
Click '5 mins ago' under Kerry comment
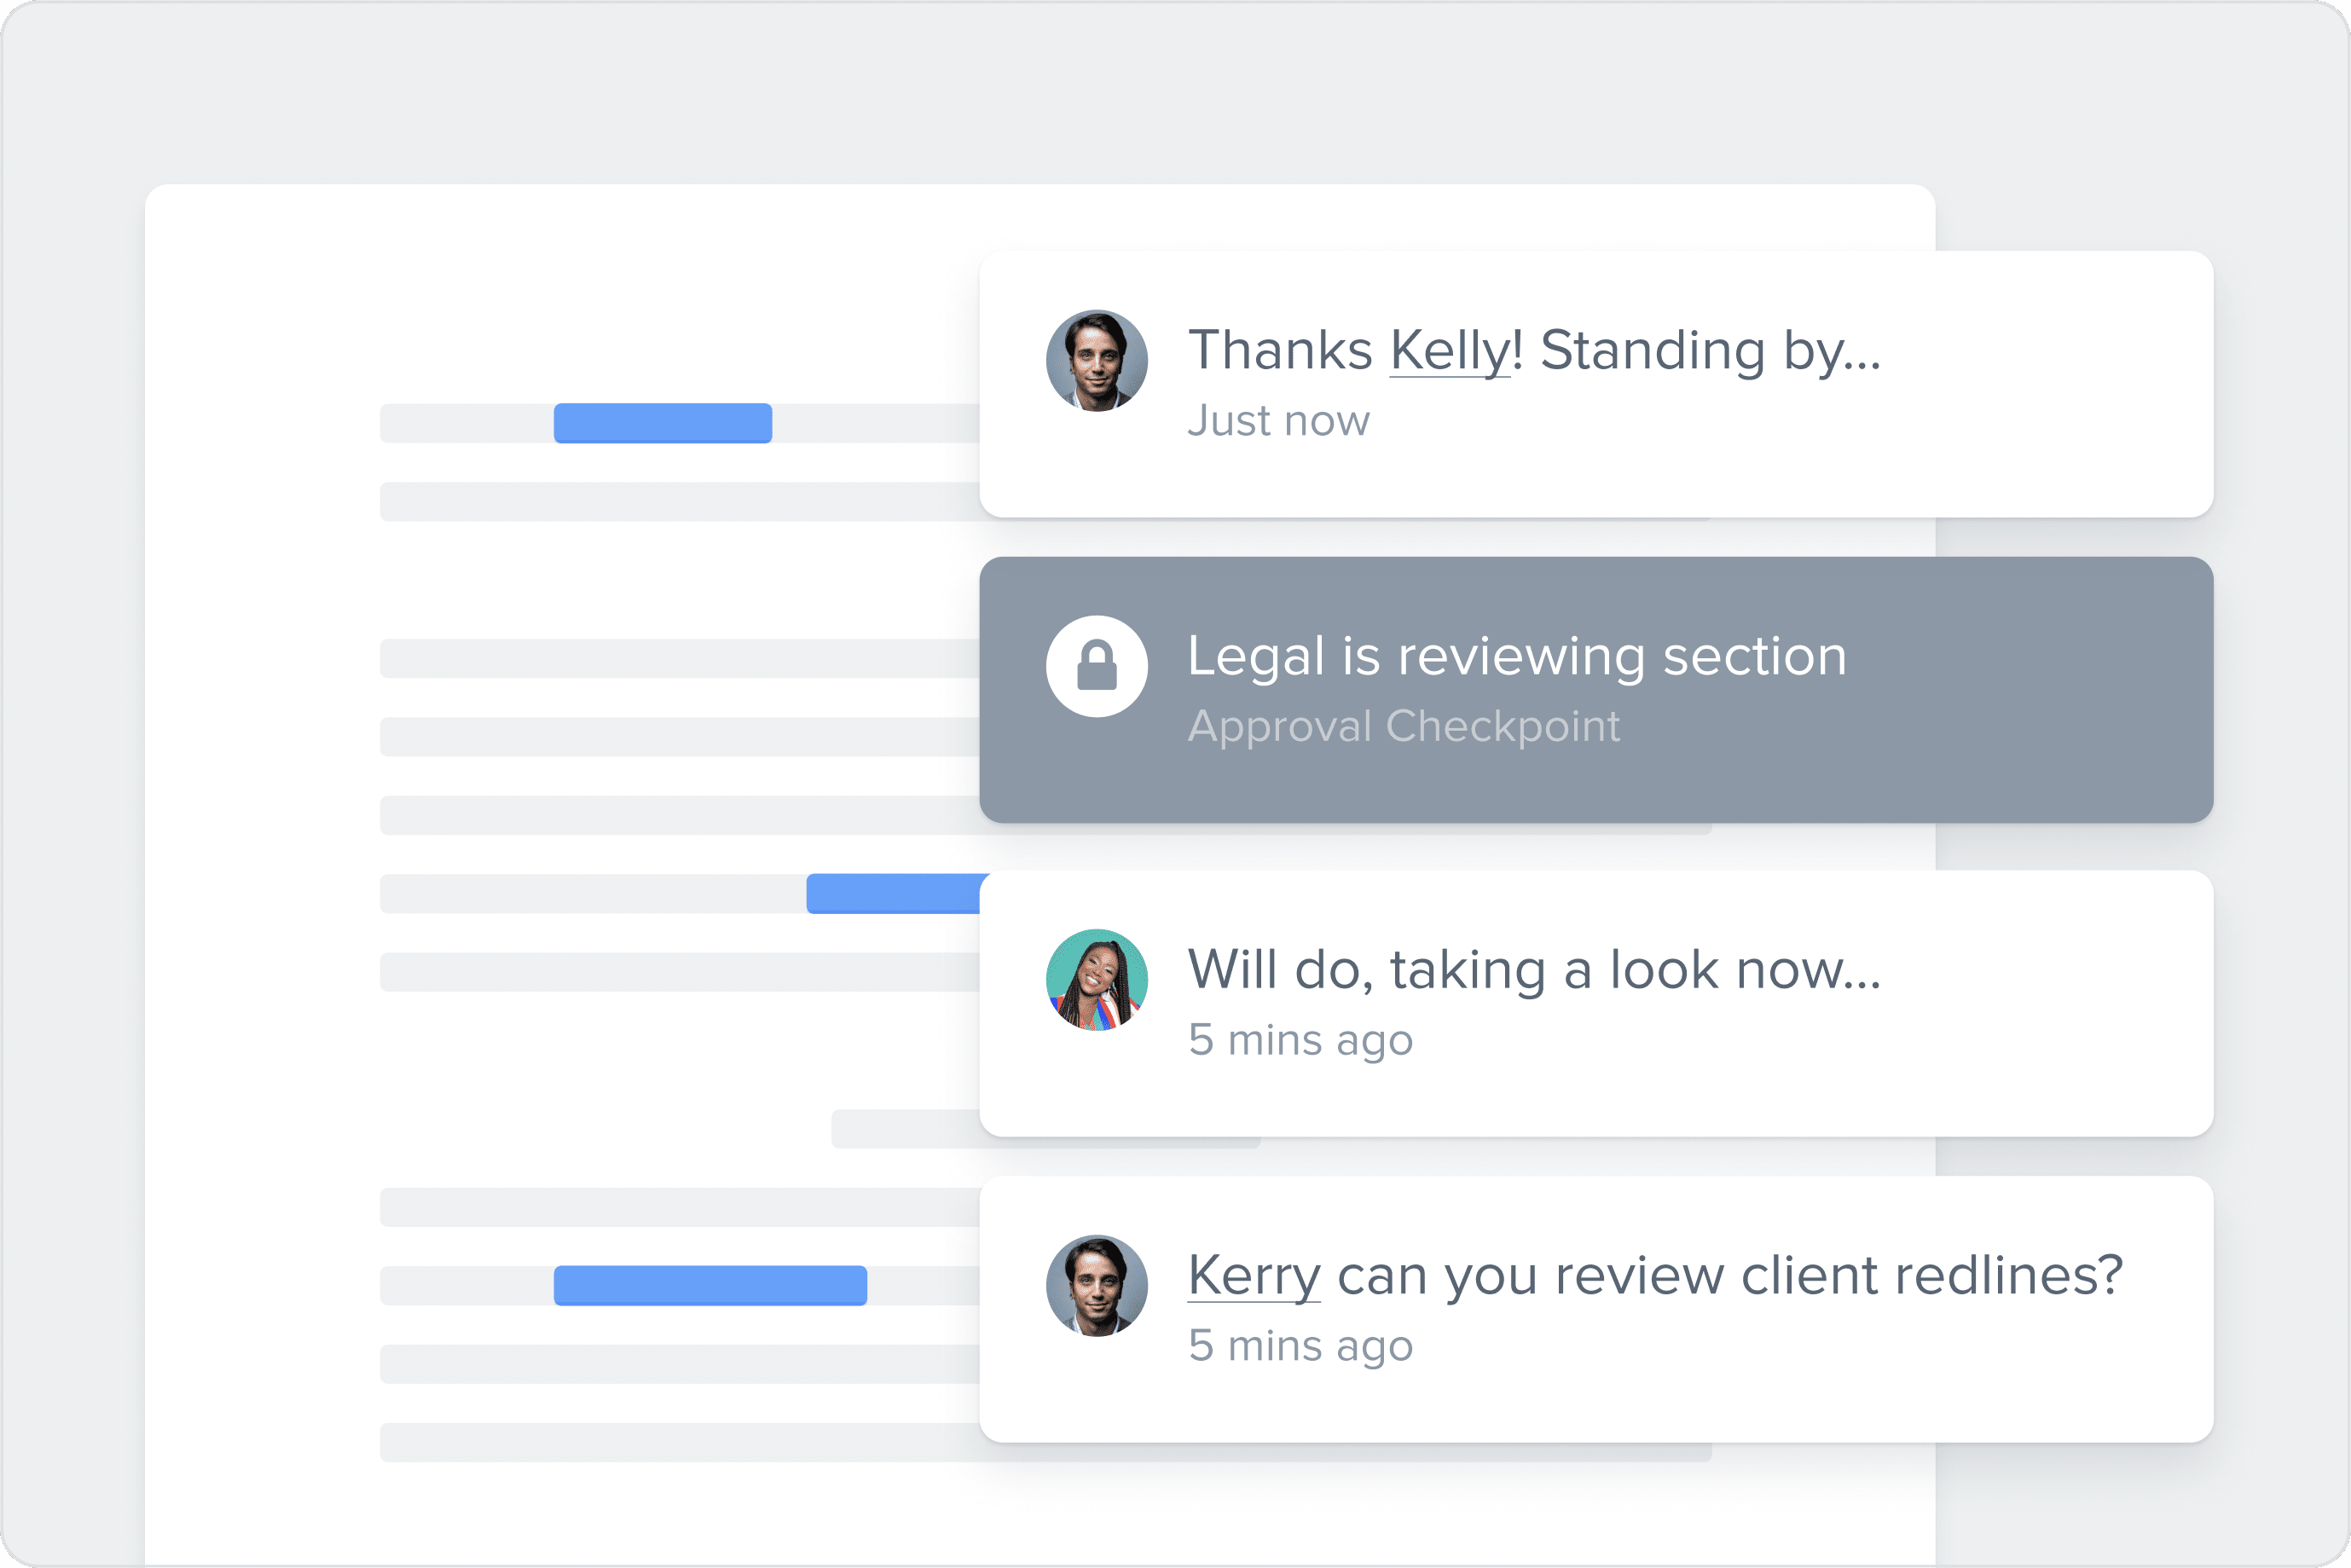pos(1300,1347)
